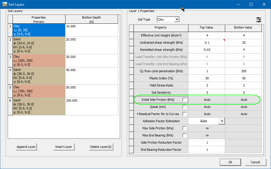Click the Soil Layers app icon in title bar
The width and height of the screenshot is (271, 169).
(5, 4)
